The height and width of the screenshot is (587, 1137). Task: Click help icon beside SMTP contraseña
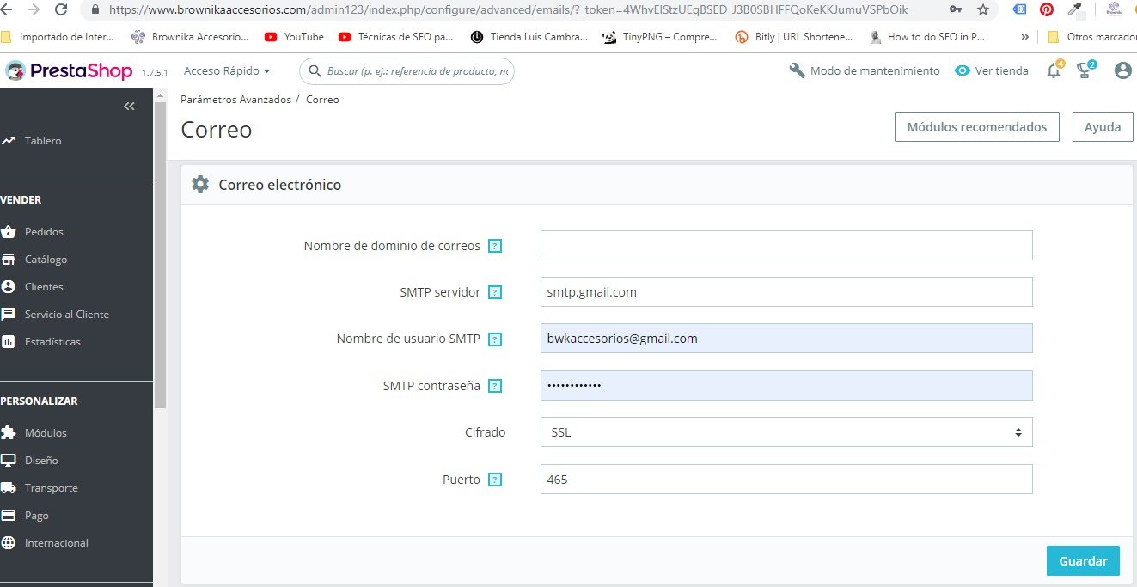495,386
